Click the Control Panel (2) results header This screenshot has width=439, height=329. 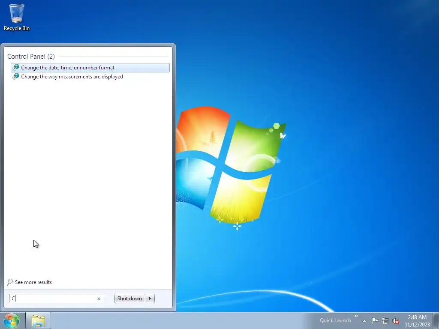[31, 57]
